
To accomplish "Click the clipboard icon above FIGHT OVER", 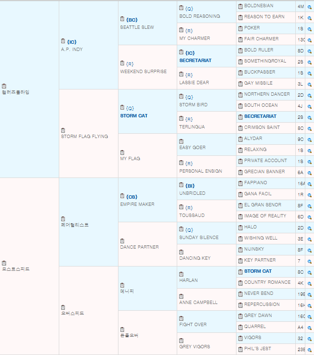I will click(181, 318).
